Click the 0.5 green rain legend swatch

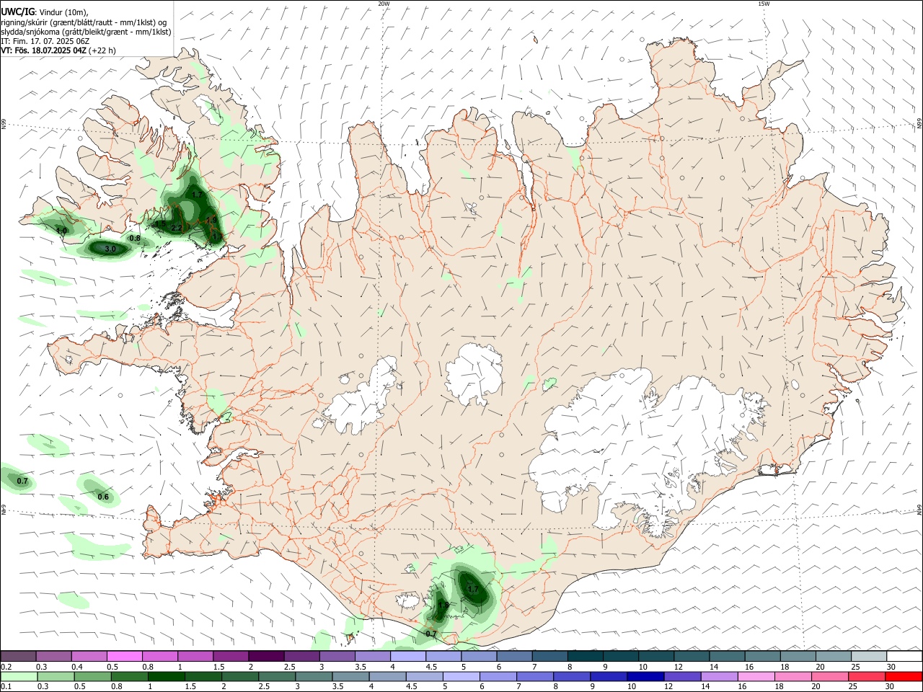(92, 676)
